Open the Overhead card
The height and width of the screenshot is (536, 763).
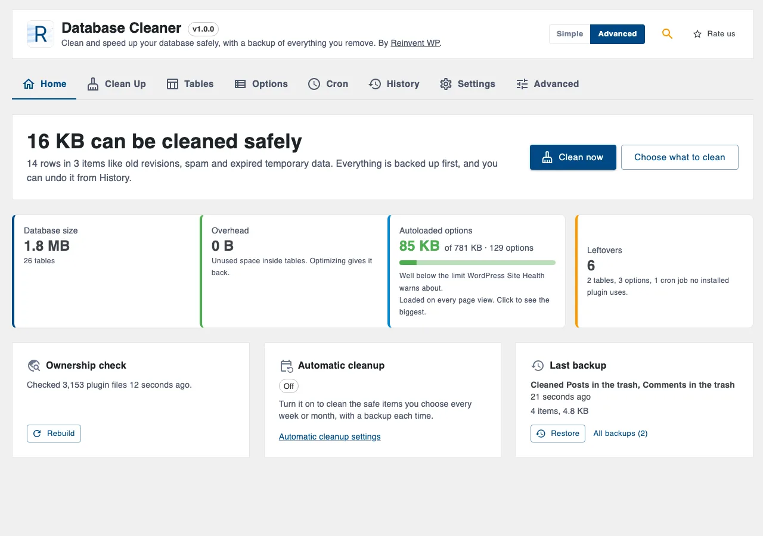pos(294,272)
